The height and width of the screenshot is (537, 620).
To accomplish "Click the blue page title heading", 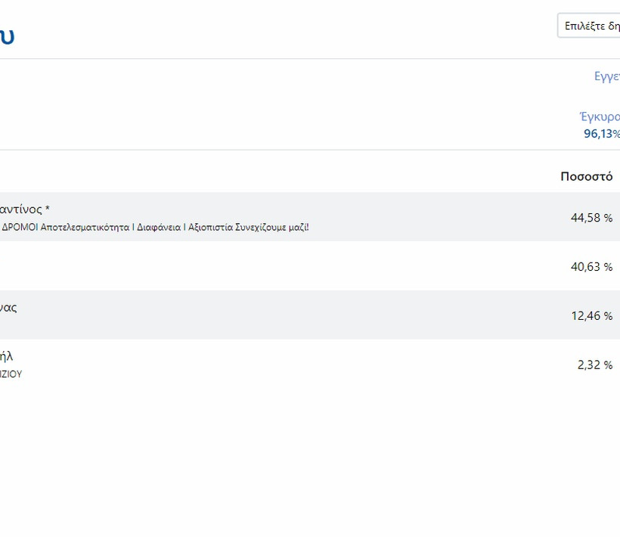I will (x=6, y=35).
